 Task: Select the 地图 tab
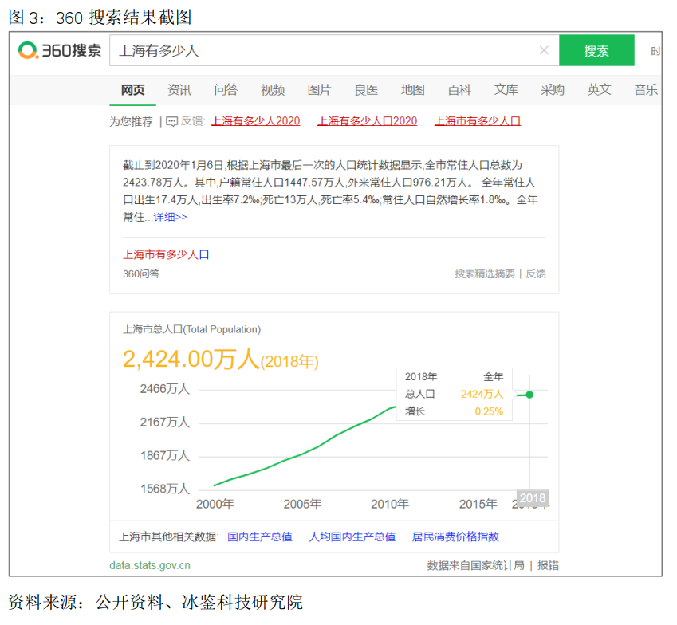click(x=412, y=90)
